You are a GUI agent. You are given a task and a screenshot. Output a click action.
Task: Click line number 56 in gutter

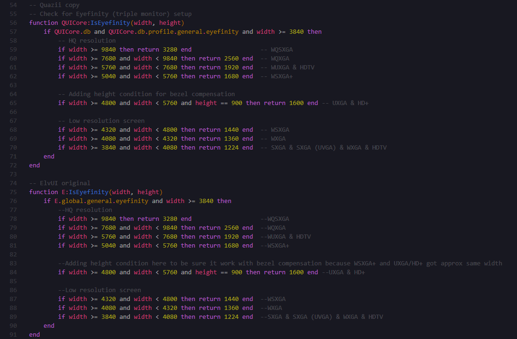[13, 23]
